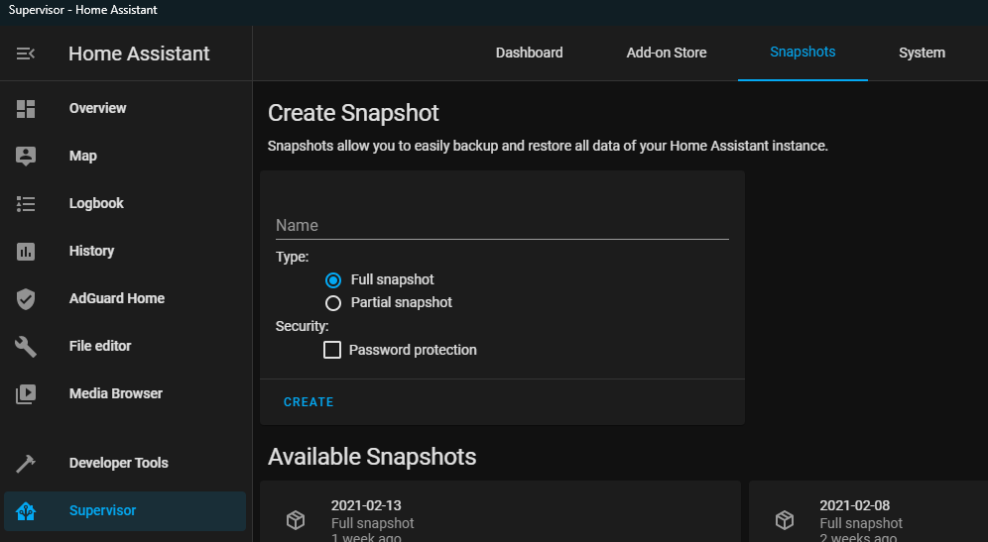Click the Logbook list icon
The width and height of the screenshot is (988, 542).
[x=26, y=204]
